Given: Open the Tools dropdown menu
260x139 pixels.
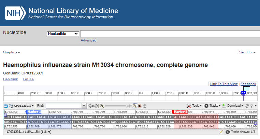Looking at the screenshot, I should [194, 106].
